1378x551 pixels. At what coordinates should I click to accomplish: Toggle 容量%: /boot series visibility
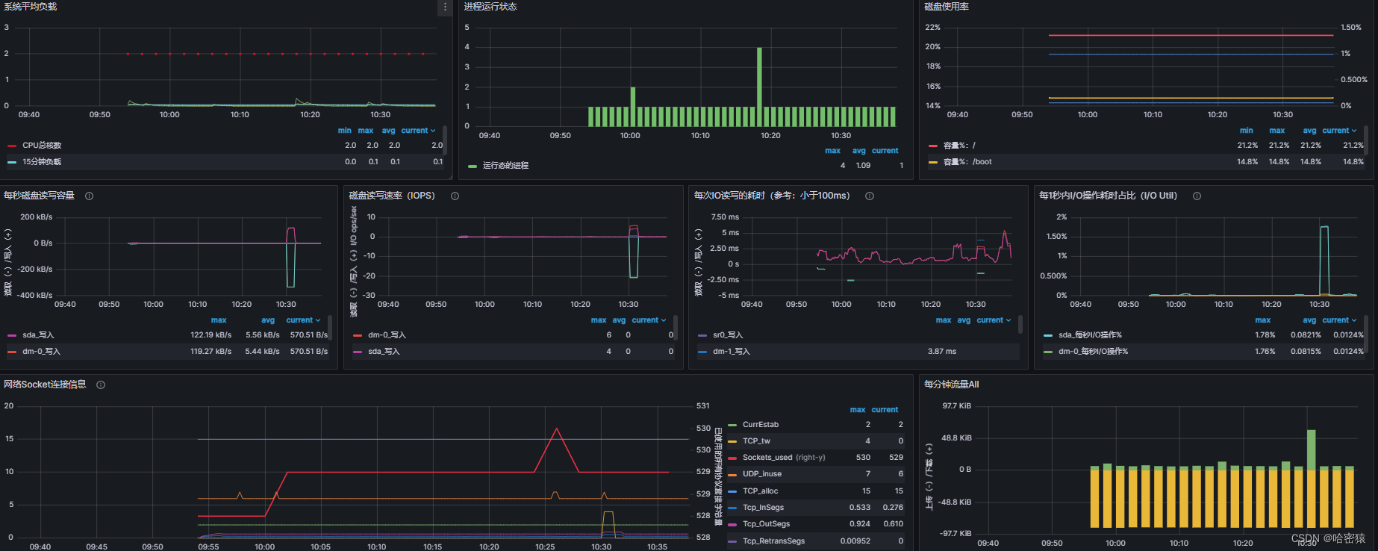point(967,162)
